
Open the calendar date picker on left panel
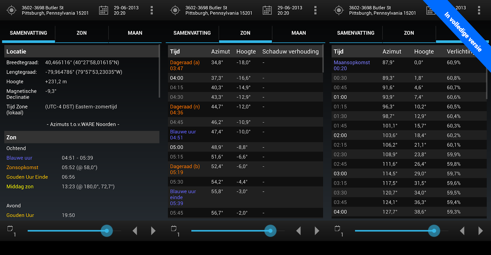tap(103, 10)
